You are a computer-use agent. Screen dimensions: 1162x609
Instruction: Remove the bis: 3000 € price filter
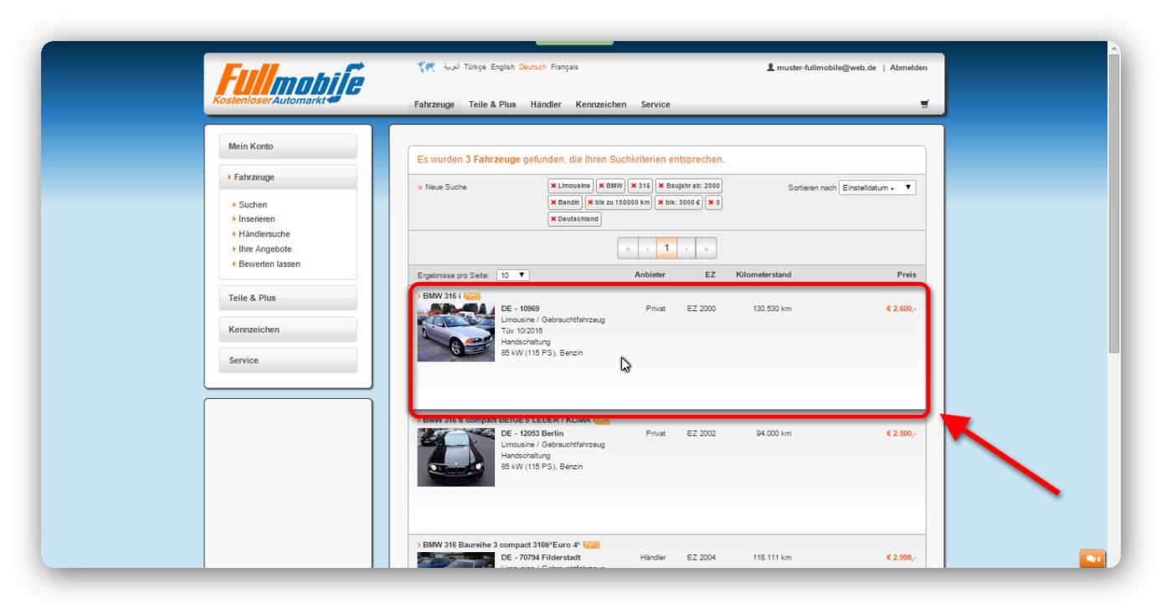click(x=679, y=202)
